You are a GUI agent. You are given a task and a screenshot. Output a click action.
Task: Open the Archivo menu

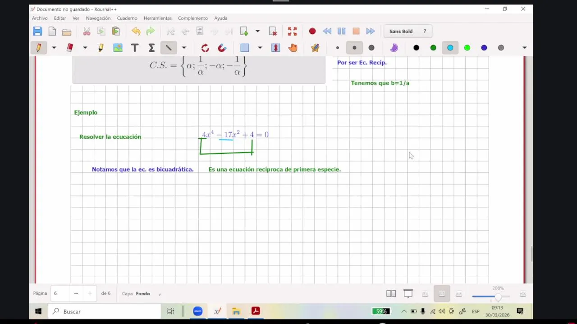point(40,18)
